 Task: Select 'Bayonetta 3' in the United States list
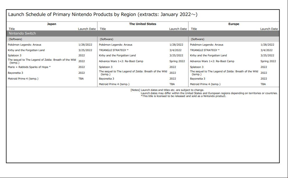pos(106,79)
